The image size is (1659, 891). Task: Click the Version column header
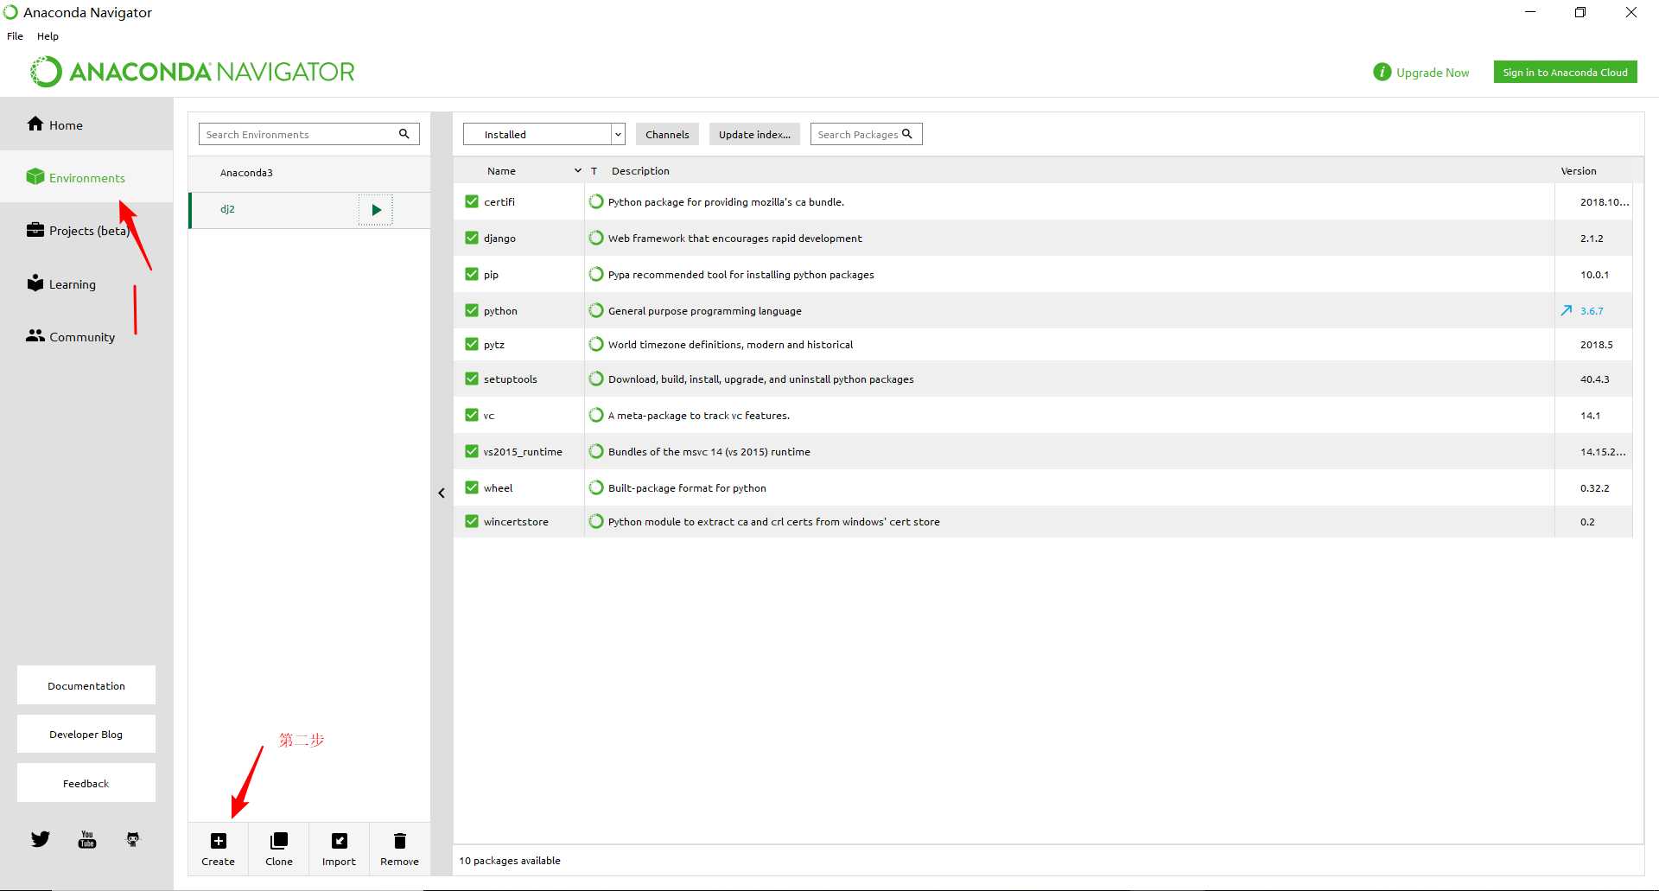pos(1579,170)
